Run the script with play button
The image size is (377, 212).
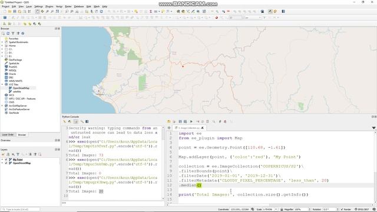[191, 122]
